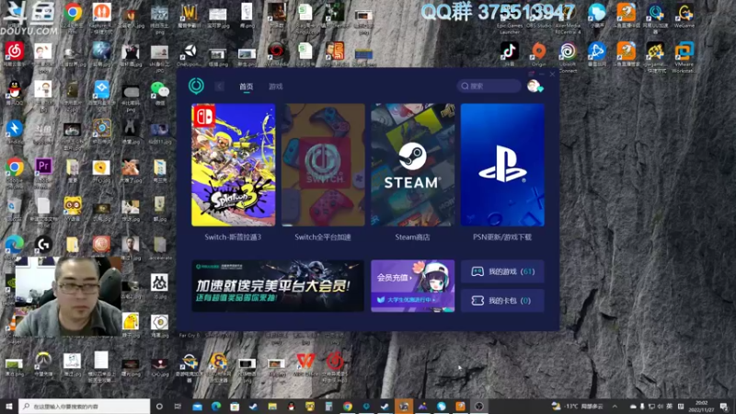Open NetEase Cloud Music desktop icon
This screenshot has height=414, width=736.
pos(15,52)
